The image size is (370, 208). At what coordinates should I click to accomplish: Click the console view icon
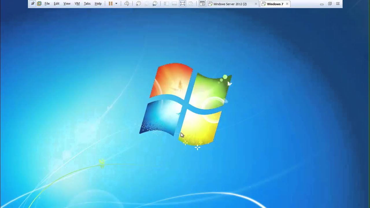[202, 4]
